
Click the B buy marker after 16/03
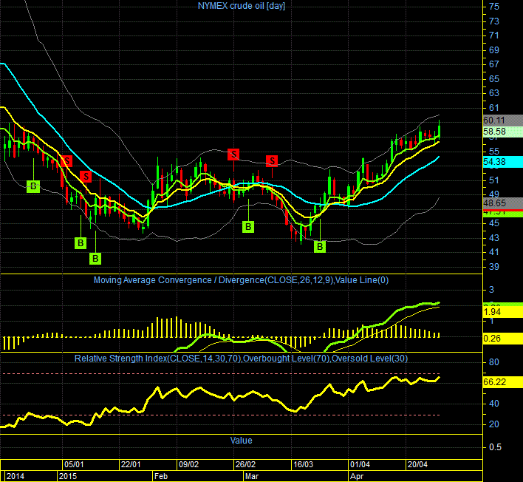[320, 247]
